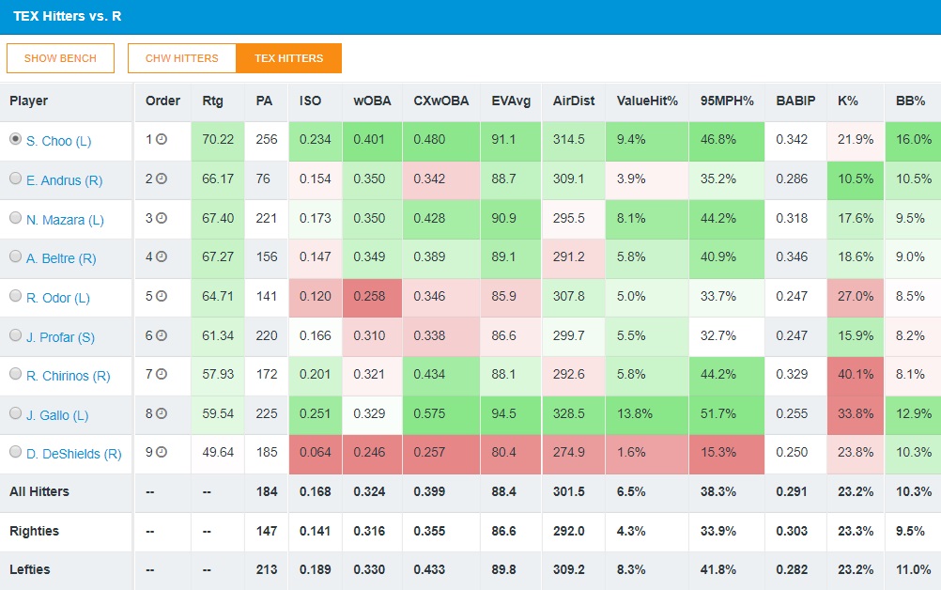Open the D. DeShields (R) player link
The width and height of the screenshot is (941, 590).
click(x=74, y=455)
